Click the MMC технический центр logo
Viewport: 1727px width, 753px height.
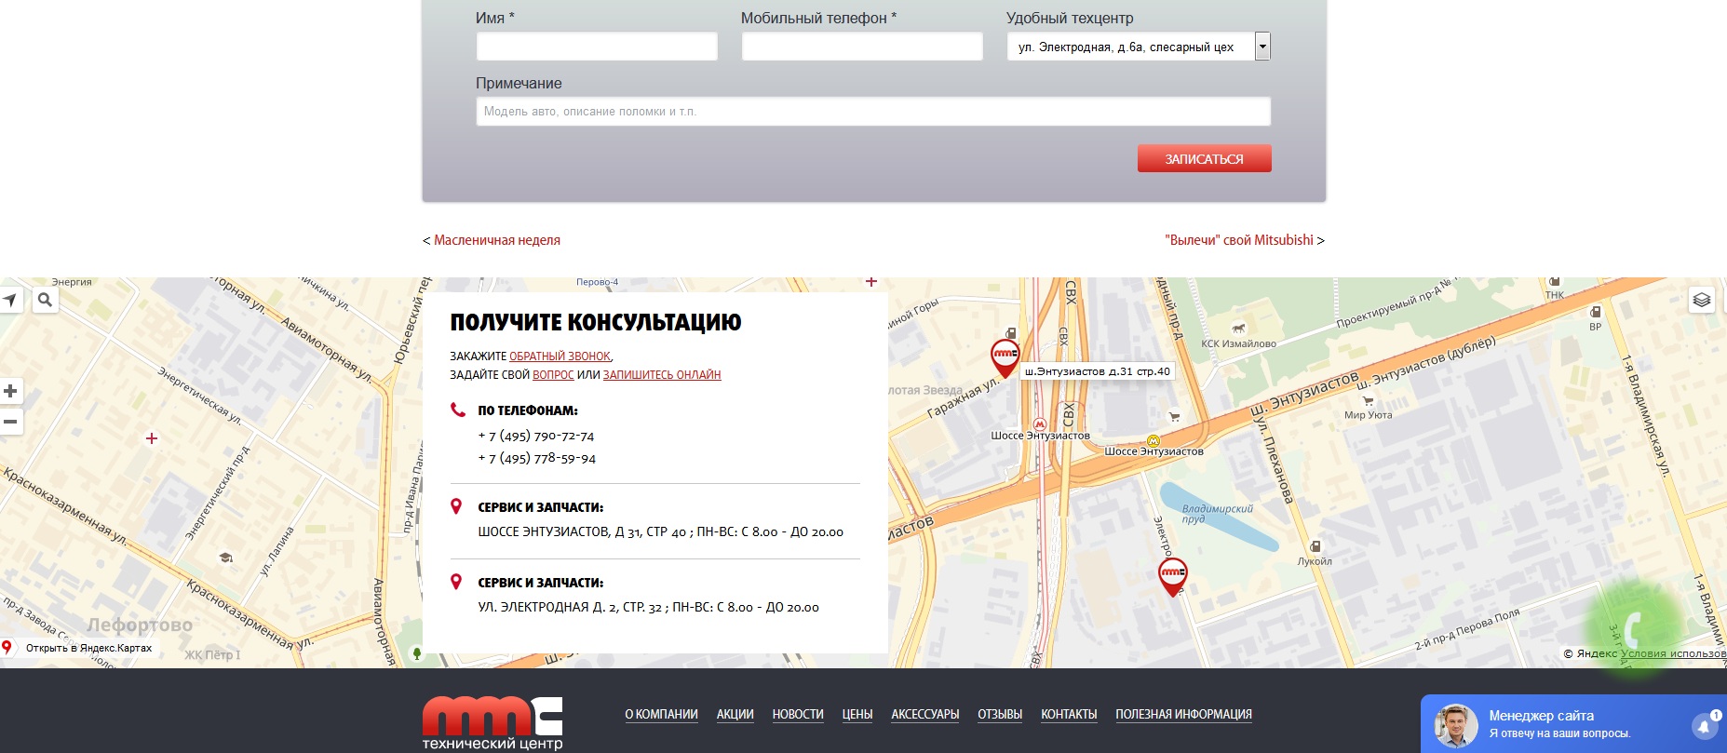[492, 722]
